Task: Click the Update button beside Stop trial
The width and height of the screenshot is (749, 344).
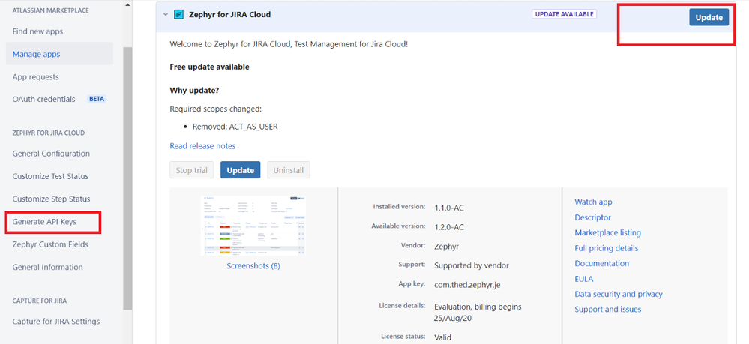Action: [240, 170]
